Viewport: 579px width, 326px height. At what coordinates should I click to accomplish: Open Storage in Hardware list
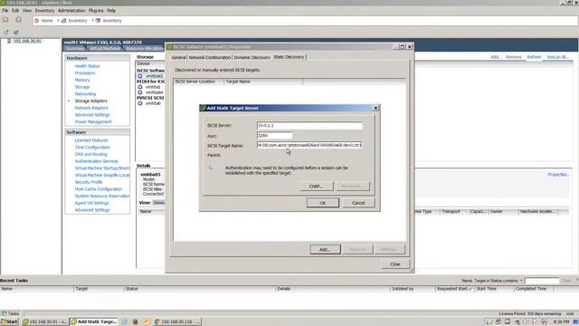(82, 87)
